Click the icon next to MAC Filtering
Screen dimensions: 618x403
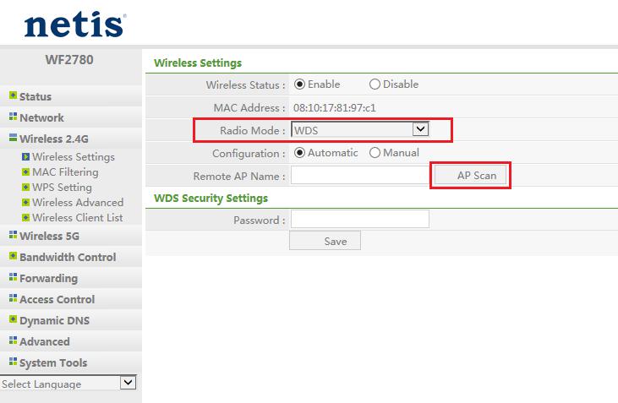point(25,172)
